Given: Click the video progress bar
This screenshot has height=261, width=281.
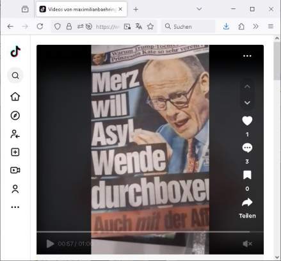Looking at the screenshot, I should click(x=150, y=232).
